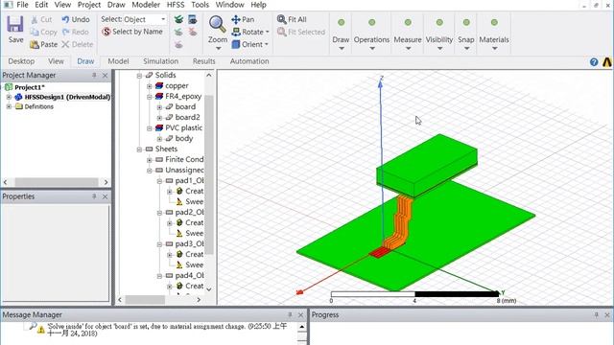Open the File menu
The height and width of the screenshot is (345, 614).
22,5
